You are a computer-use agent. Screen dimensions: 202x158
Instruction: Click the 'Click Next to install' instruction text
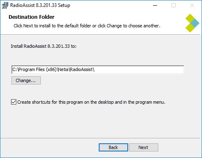point(87,26)
